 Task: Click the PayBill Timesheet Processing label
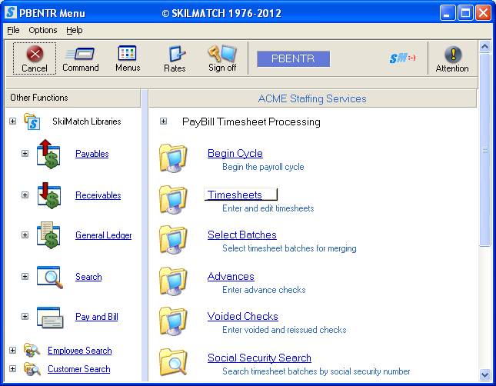tap(251, 121)
